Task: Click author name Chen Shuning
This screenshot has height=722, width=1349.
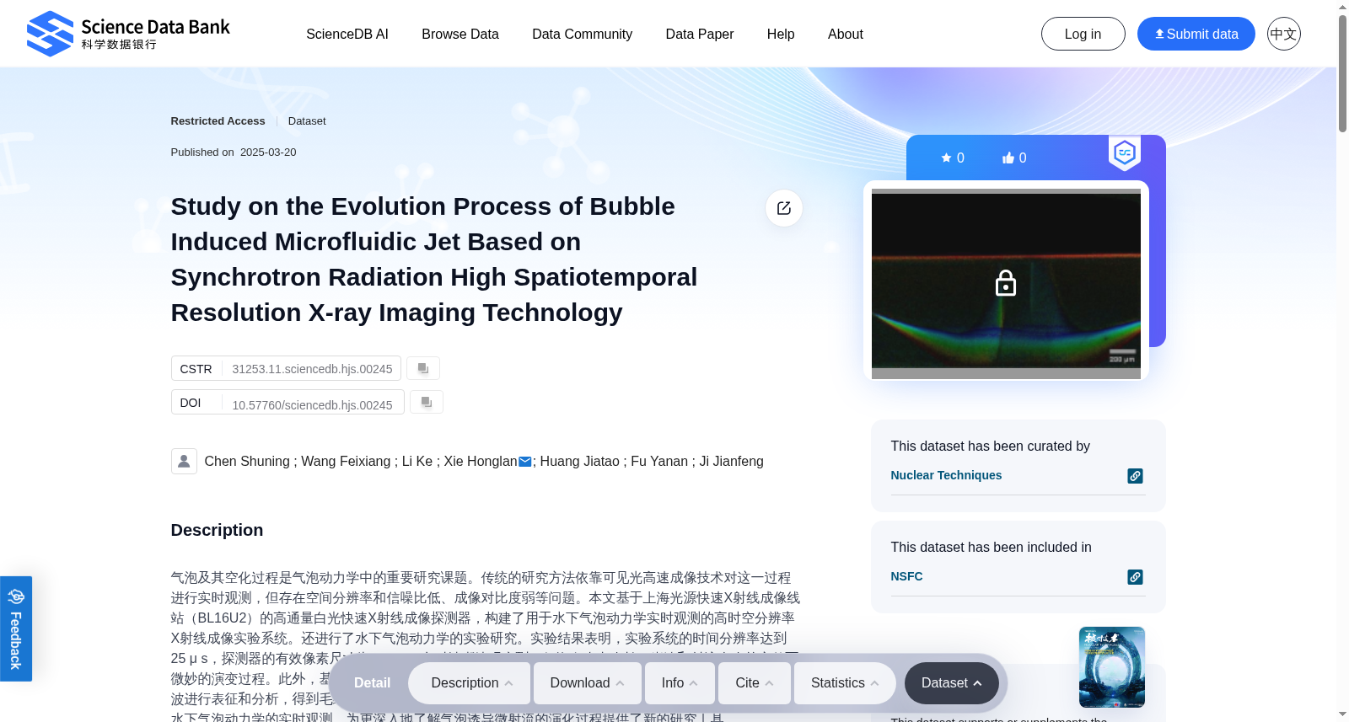Action: (x=247, y=461)
